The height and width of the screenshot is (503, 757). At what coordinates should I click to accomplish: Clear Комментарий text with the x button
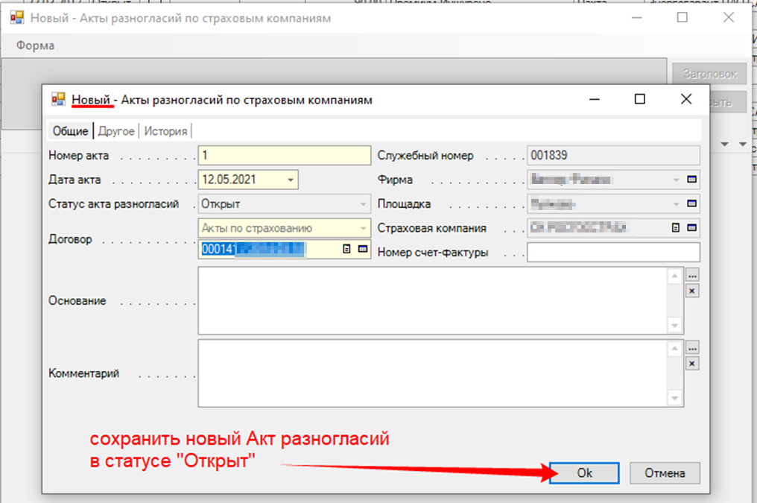click(692, 364)
